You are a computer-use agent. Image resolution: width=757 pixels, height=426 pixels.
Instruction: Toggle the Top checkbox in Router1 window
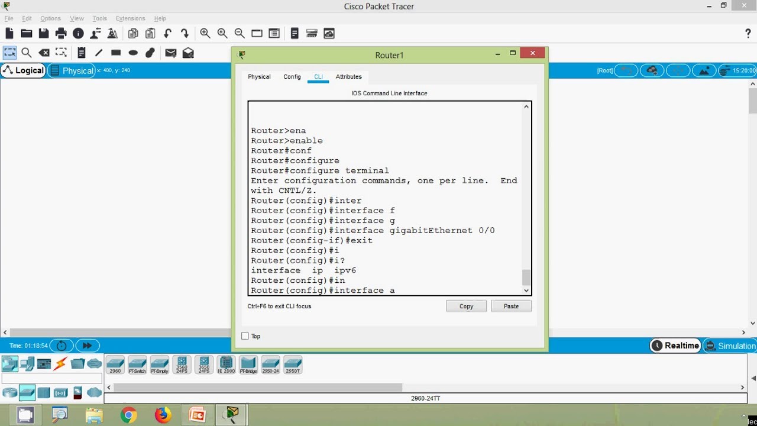click(245, 336)
